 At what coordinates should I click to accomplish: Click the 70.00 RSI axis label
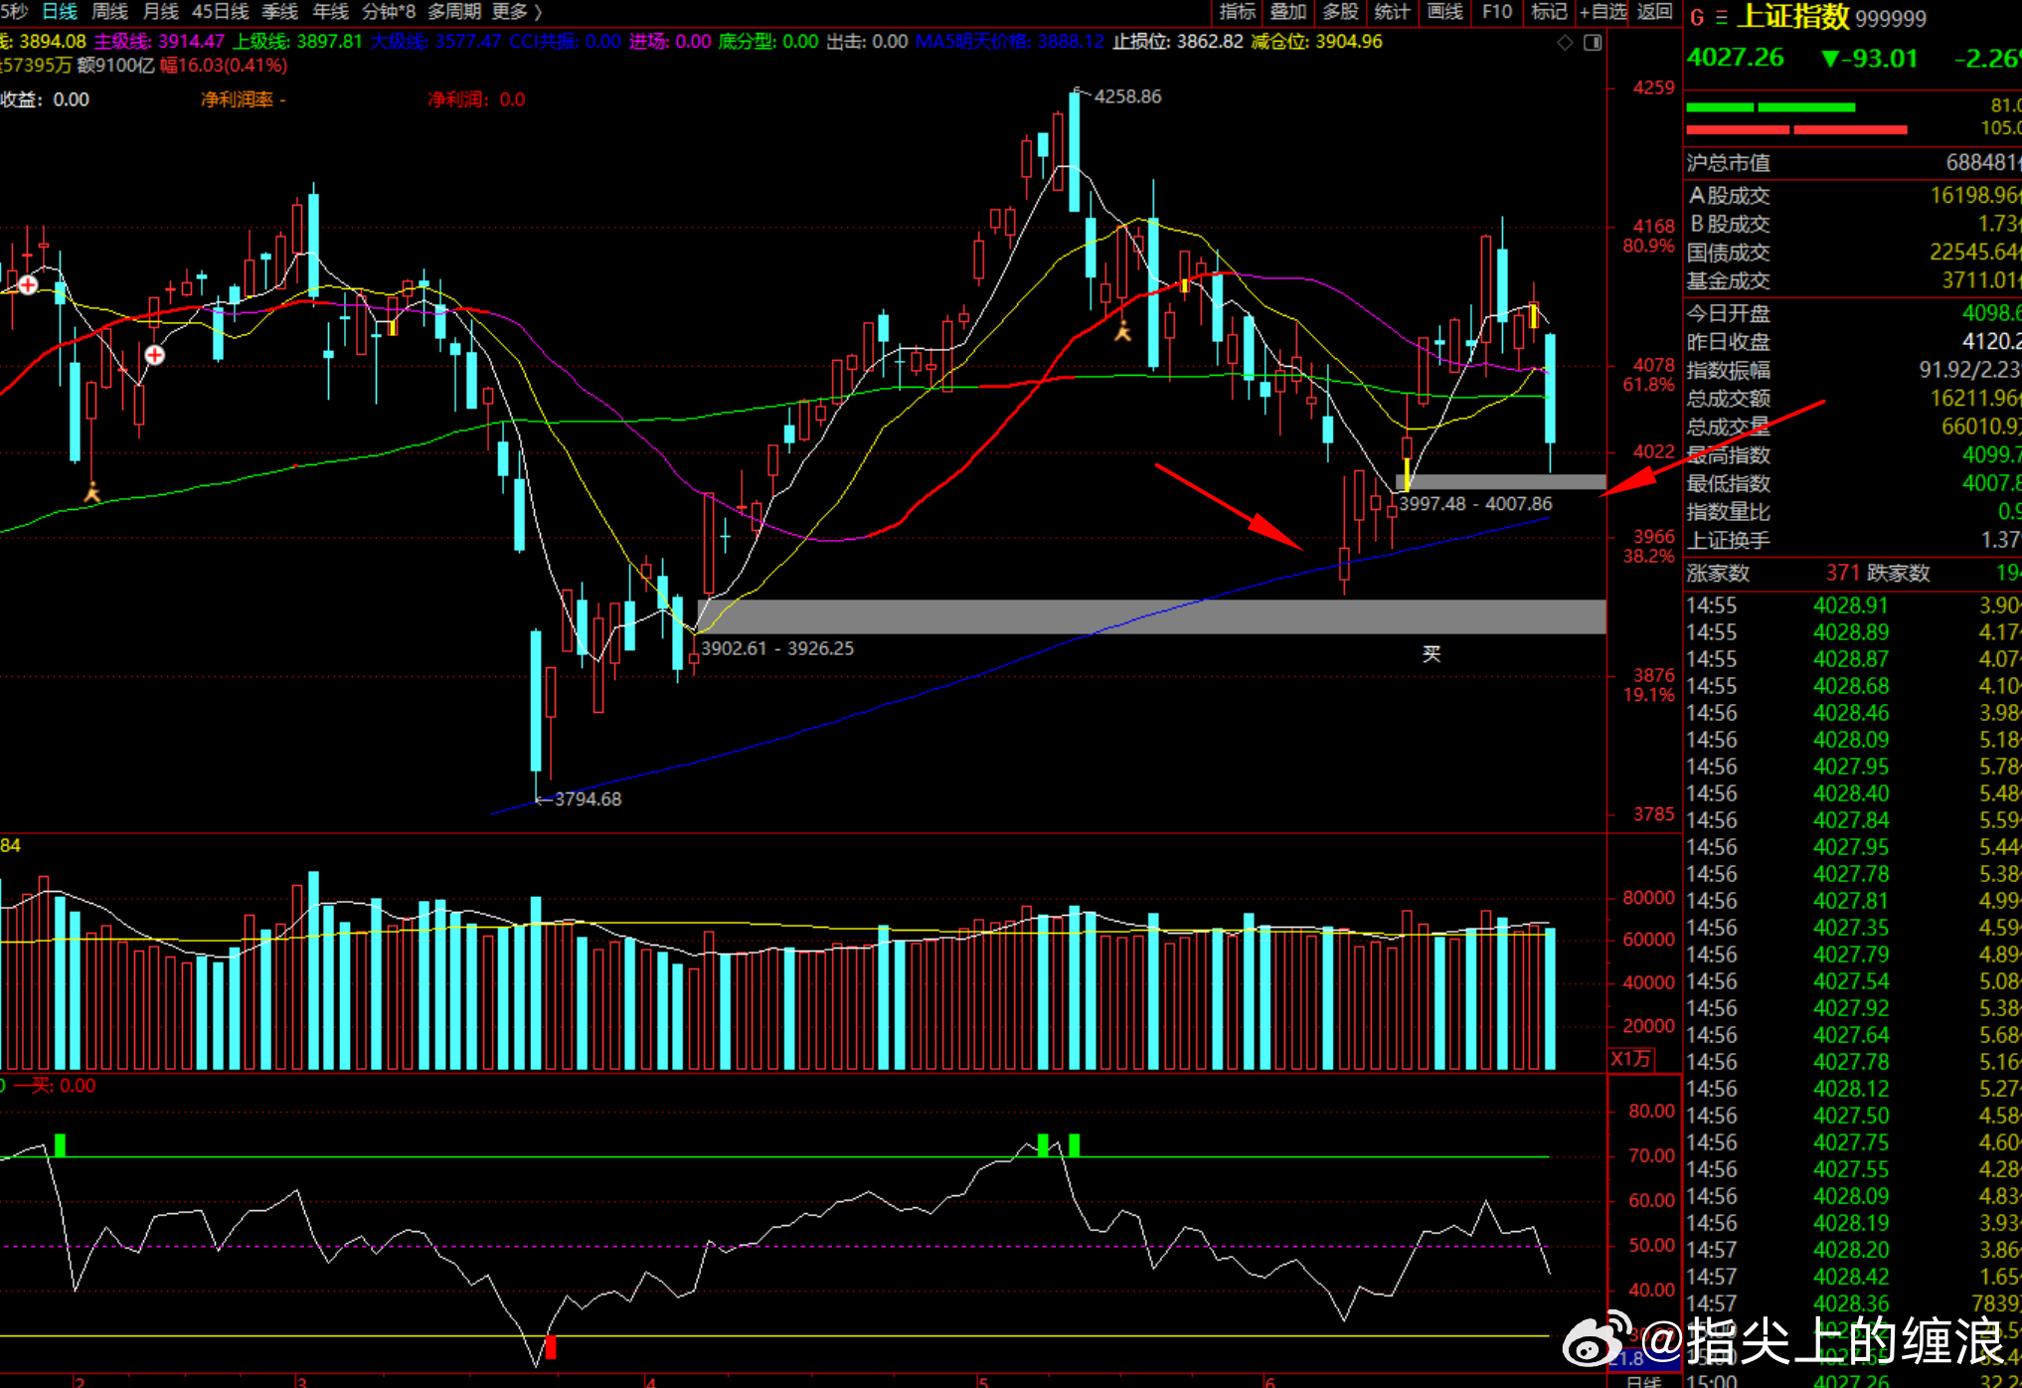coord(1651,1155)
